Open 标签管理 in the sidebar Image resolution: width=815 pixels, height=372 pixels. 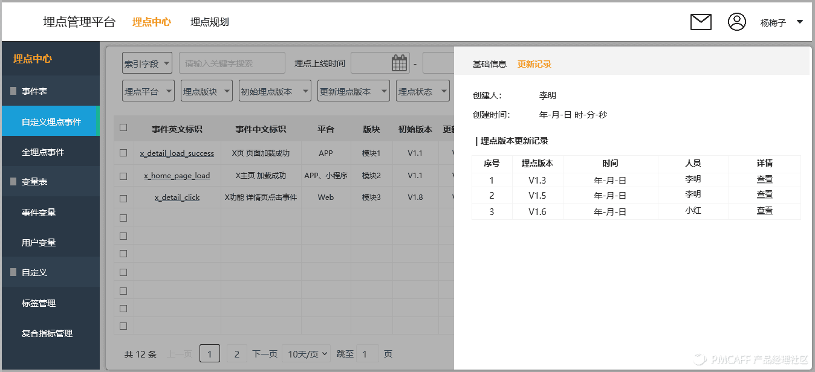coord(51,303)
